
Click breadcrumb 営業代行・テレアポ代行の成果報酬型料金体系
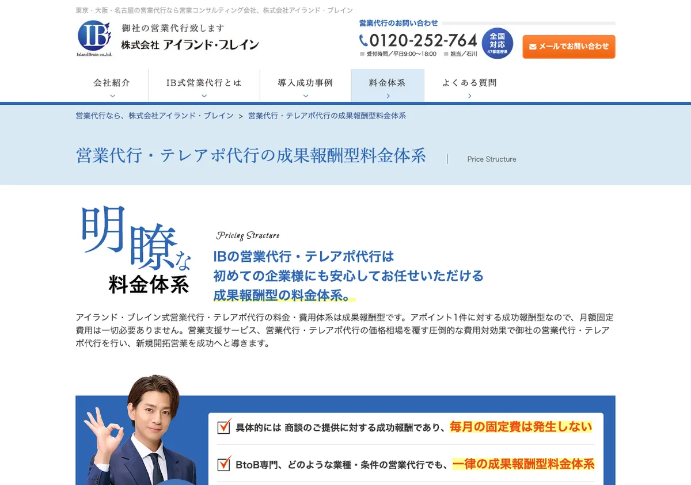(x=327, y=116)
